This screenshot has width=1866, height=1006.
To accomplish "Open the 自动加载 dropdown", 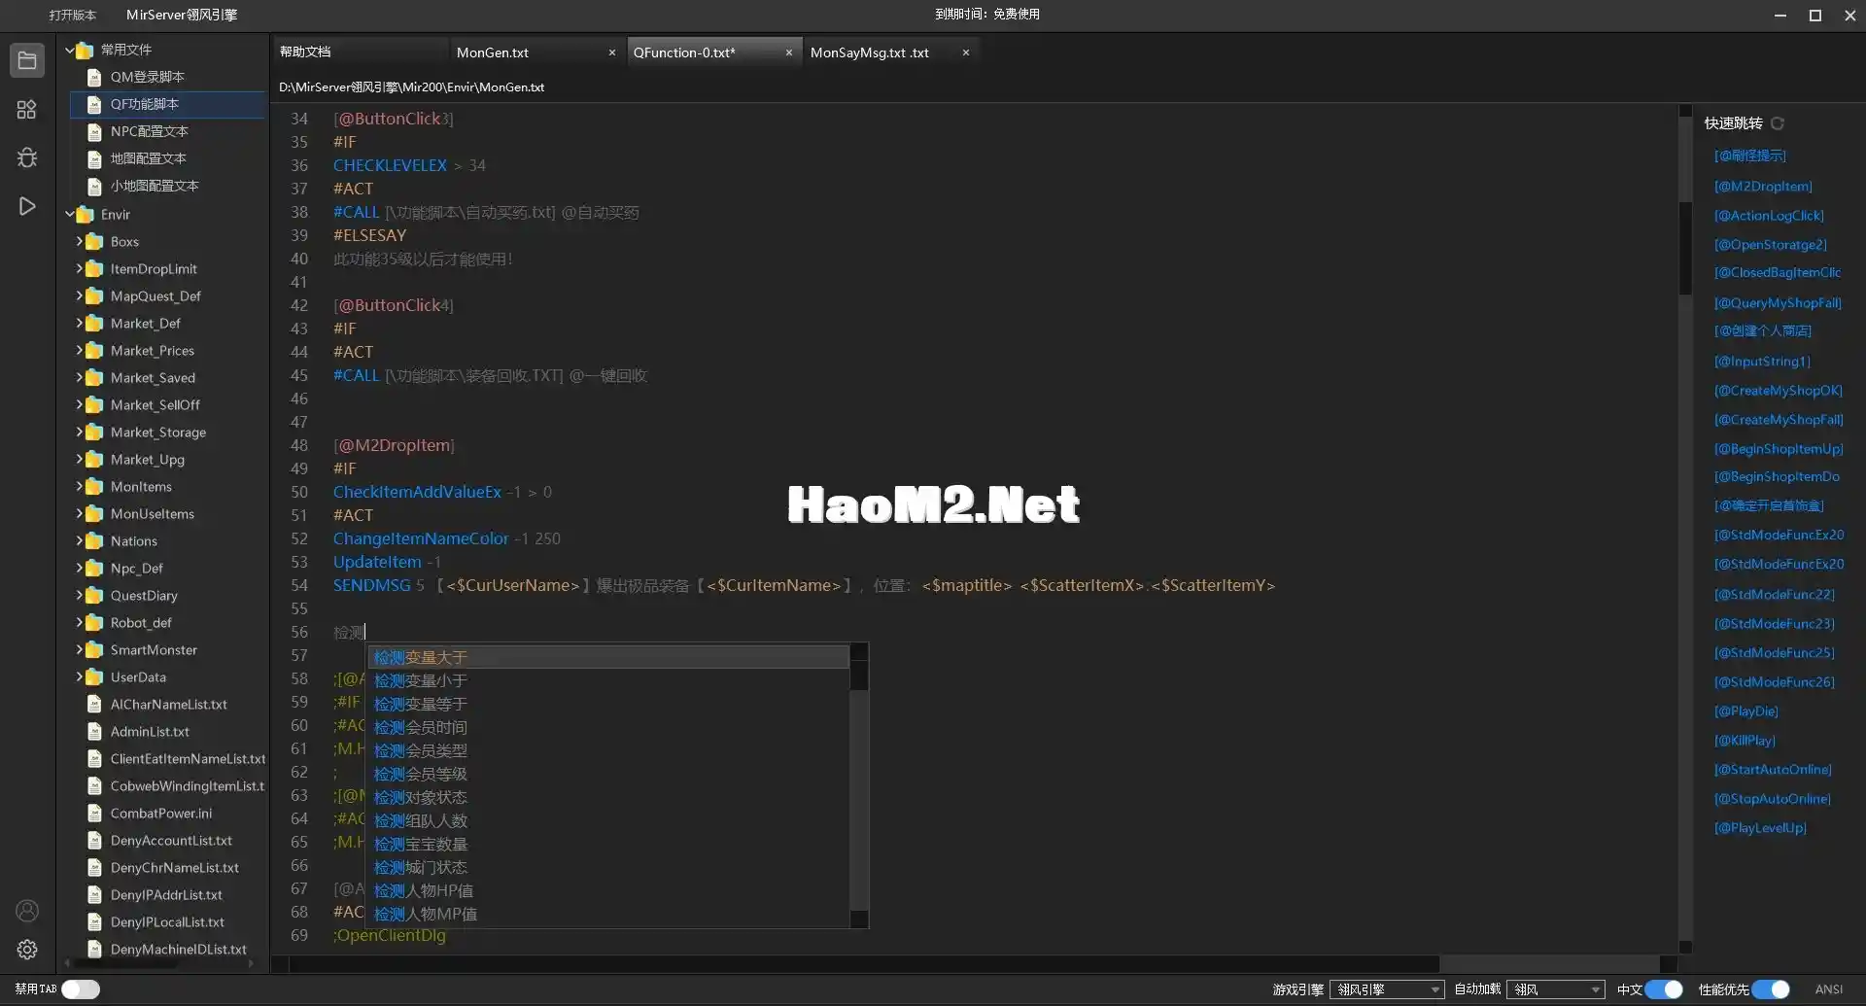I will pyautogui.click(x=1555, y=989).
